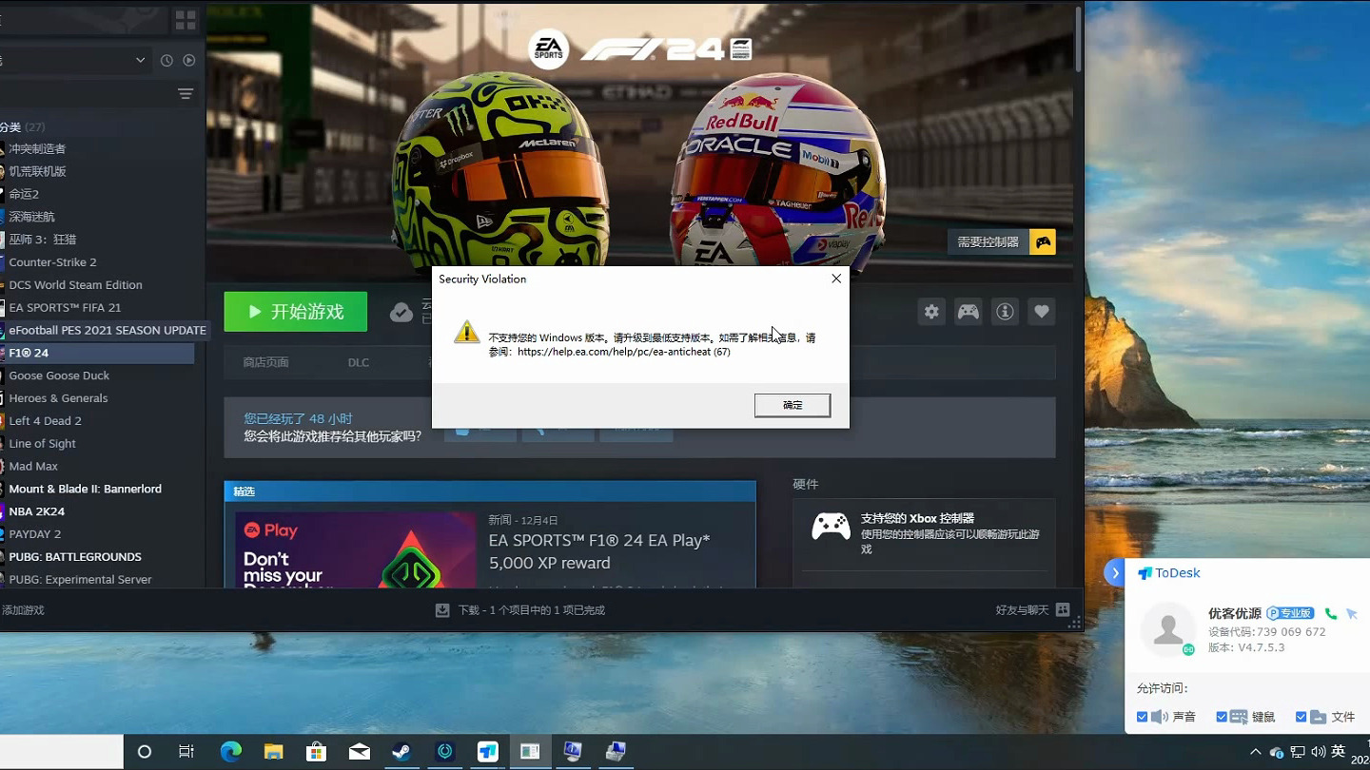Collapse the 分类 (27) category header
The width and height of the screenshot is (1370, 770).
click(23, 126)
